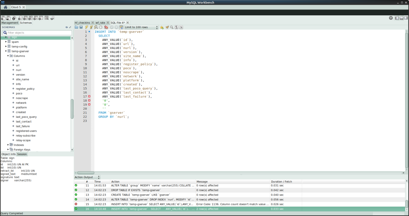Open the Limit to 100 rows dropdown
The width and height of the screenshot is (409, 216).
point(141,27)
